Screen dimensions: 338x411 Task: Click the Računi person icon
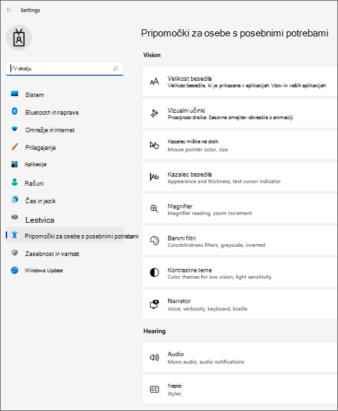(x=15, y=182)
